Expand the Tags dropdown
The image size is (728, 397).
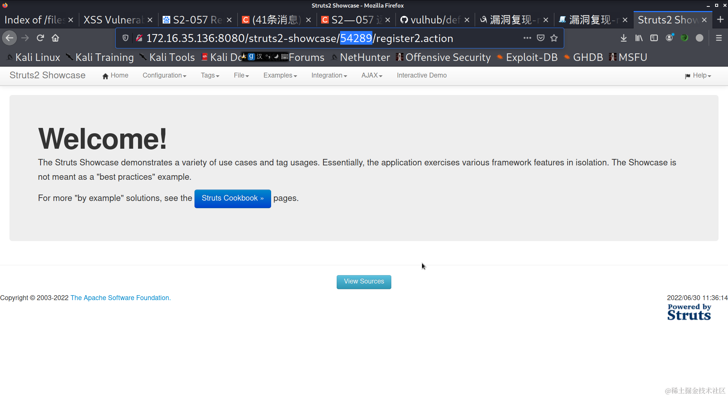[x=210, y=75]
